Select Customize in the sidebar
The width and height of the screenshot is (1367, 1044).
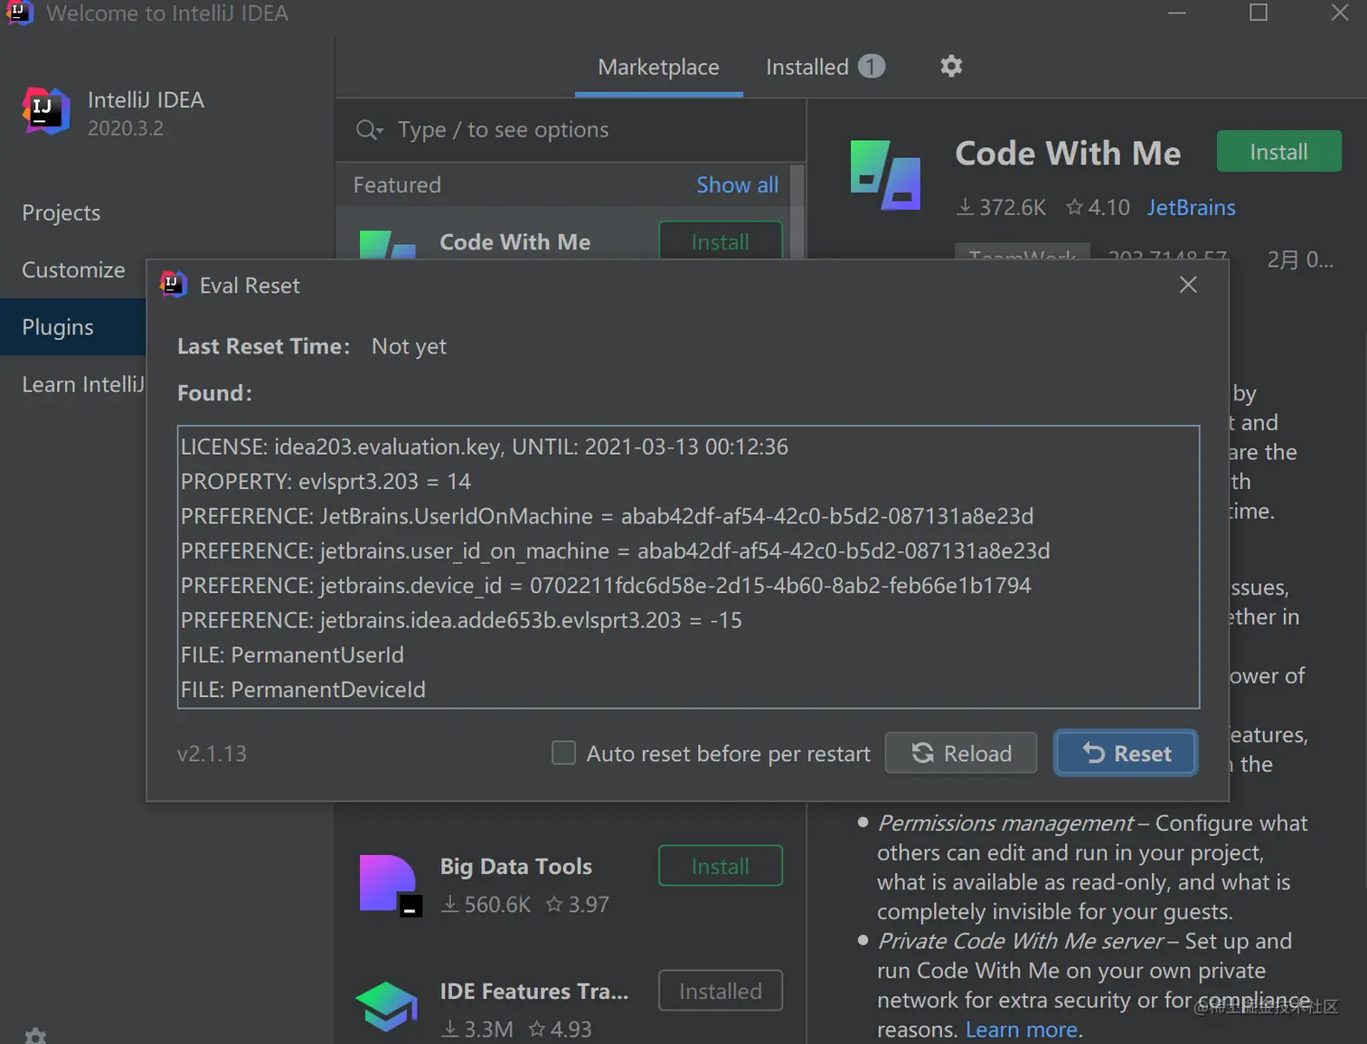pos(73,269)
